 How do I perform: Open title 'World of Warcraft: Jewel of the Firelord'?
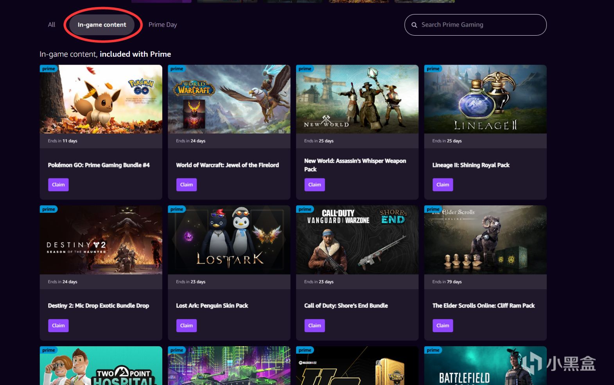[228, 165]
